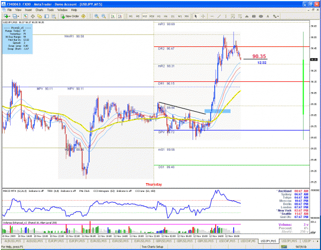Open the Charts menu
Screen dimensions: 321x250
click(x=40, y=10)
